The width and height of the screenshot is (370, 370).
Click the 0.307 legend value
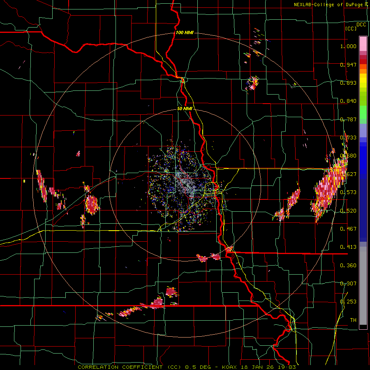click(x=348, y=284)
